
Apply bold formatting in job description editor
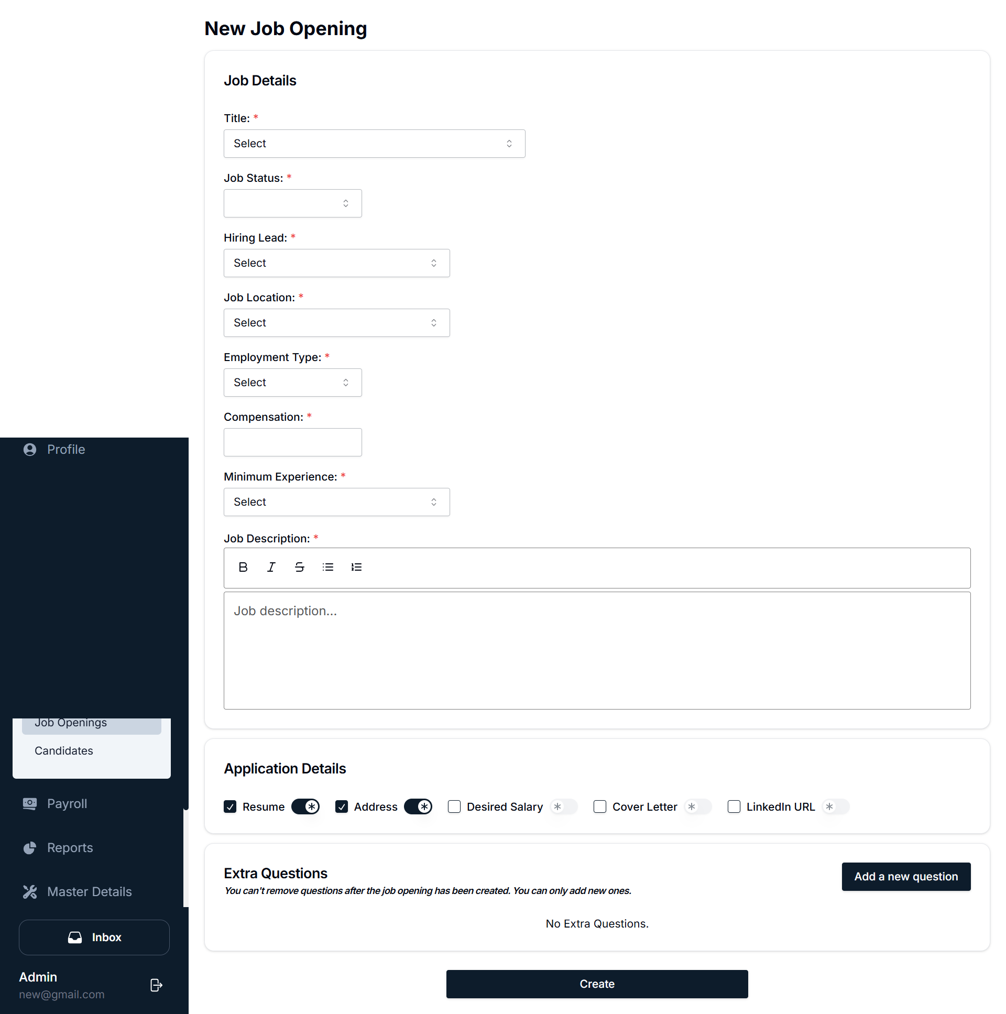(x=243, y=567)
